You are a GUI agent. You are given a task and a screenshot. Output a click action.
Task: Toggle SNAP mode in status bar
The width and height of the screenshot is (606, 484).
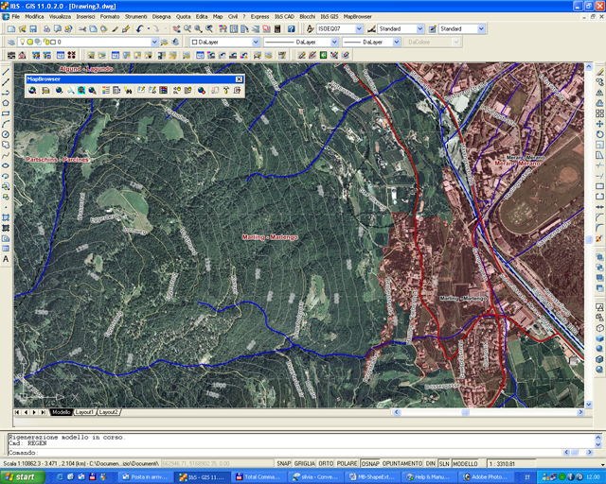(283, 464)
